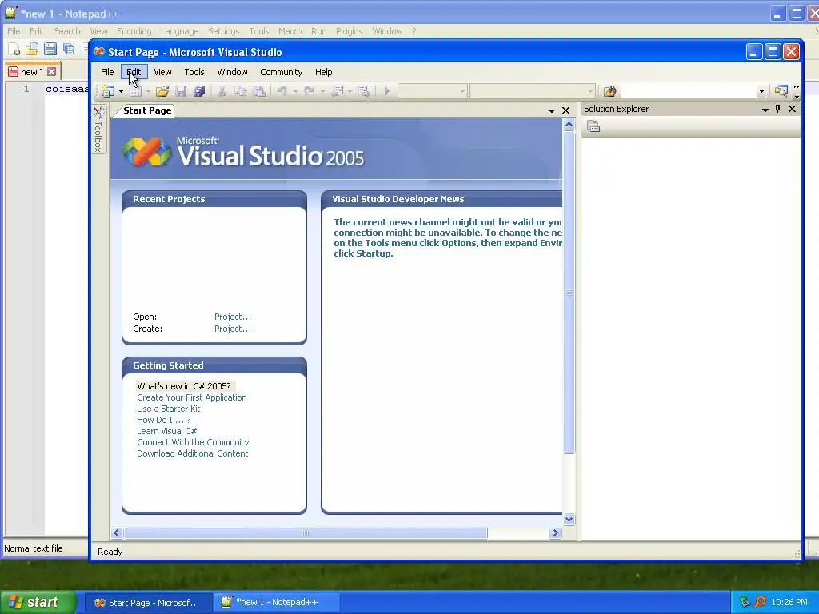Close the "new 1" tab in Notepad++

pos(52,71)
